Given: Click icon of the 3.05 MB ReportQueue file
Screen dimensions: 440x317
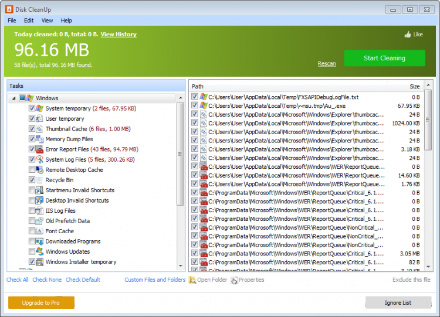Looking at the screenshot, I should pos(204,253).
